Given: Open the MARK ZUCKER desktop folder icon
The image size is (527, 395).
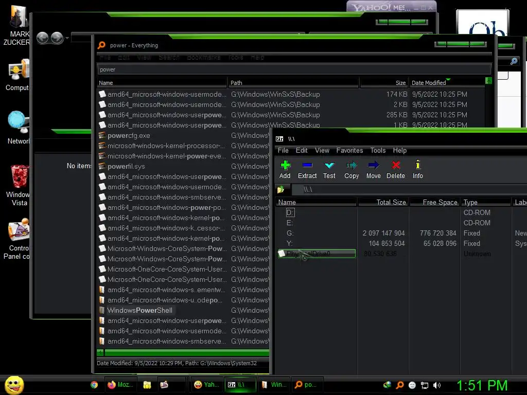Looking at the screenshot, I should pyautogui.click(x=16, y=26).
